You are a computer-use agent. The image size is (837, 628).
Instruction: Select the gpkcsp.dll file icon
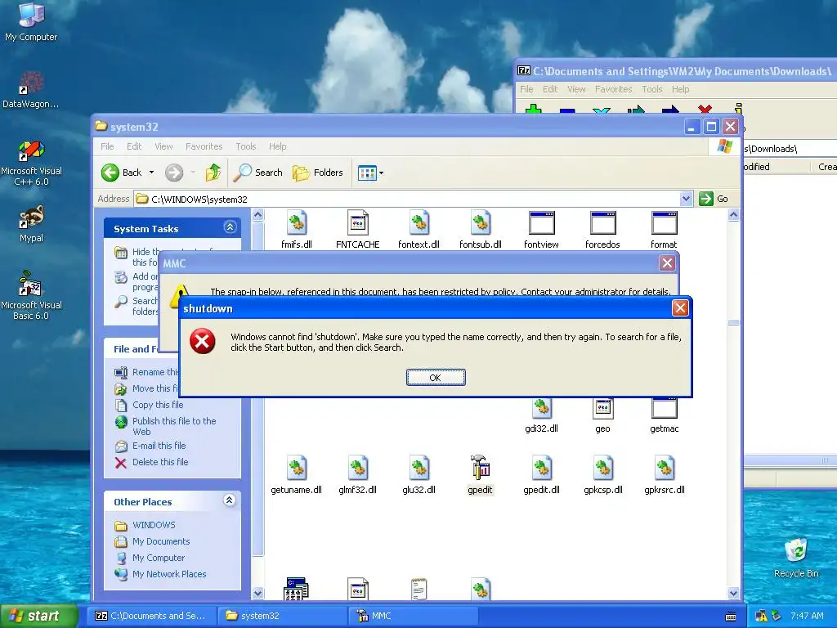[602, 469]
